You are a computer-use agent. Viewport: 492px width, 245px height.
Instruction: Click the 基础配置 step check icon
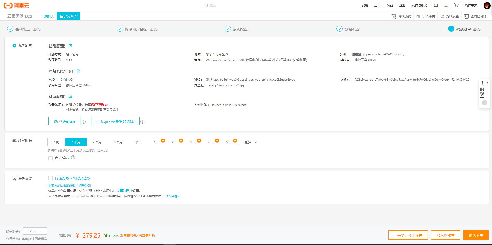coord(10,29)
